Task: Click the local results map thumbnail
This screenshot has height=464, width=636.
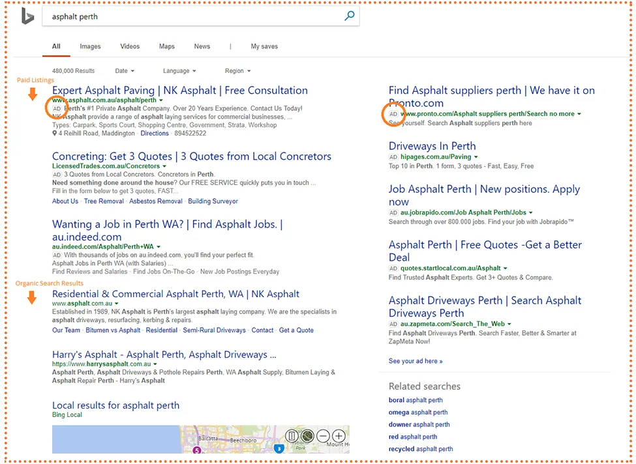Action: coord(201,439)
